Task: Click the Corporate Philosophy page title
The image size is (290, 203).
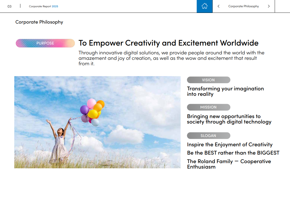Action: pos(39,22)
